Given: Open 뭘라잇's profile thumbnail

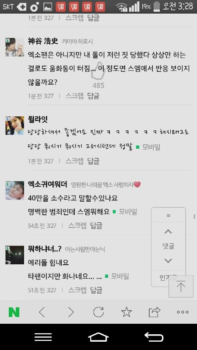Looking at the screenshot, I should [15, 126].
